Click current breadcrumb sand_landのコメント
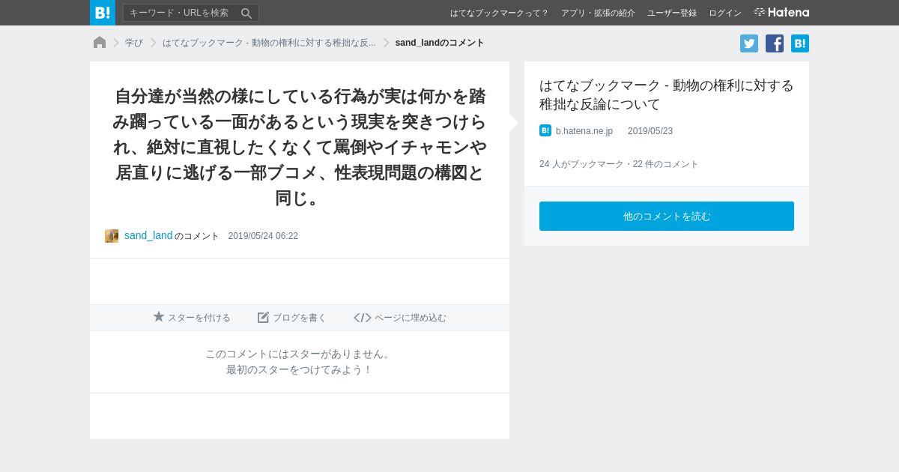This screenshot has height=472, width=899. 440,43
